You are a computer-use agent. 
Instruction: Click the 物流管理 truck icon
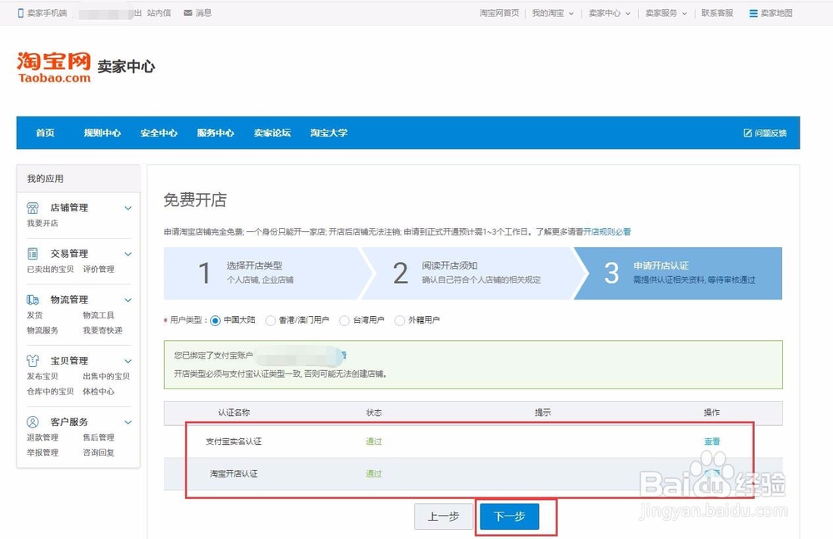(x=33, y=299)
